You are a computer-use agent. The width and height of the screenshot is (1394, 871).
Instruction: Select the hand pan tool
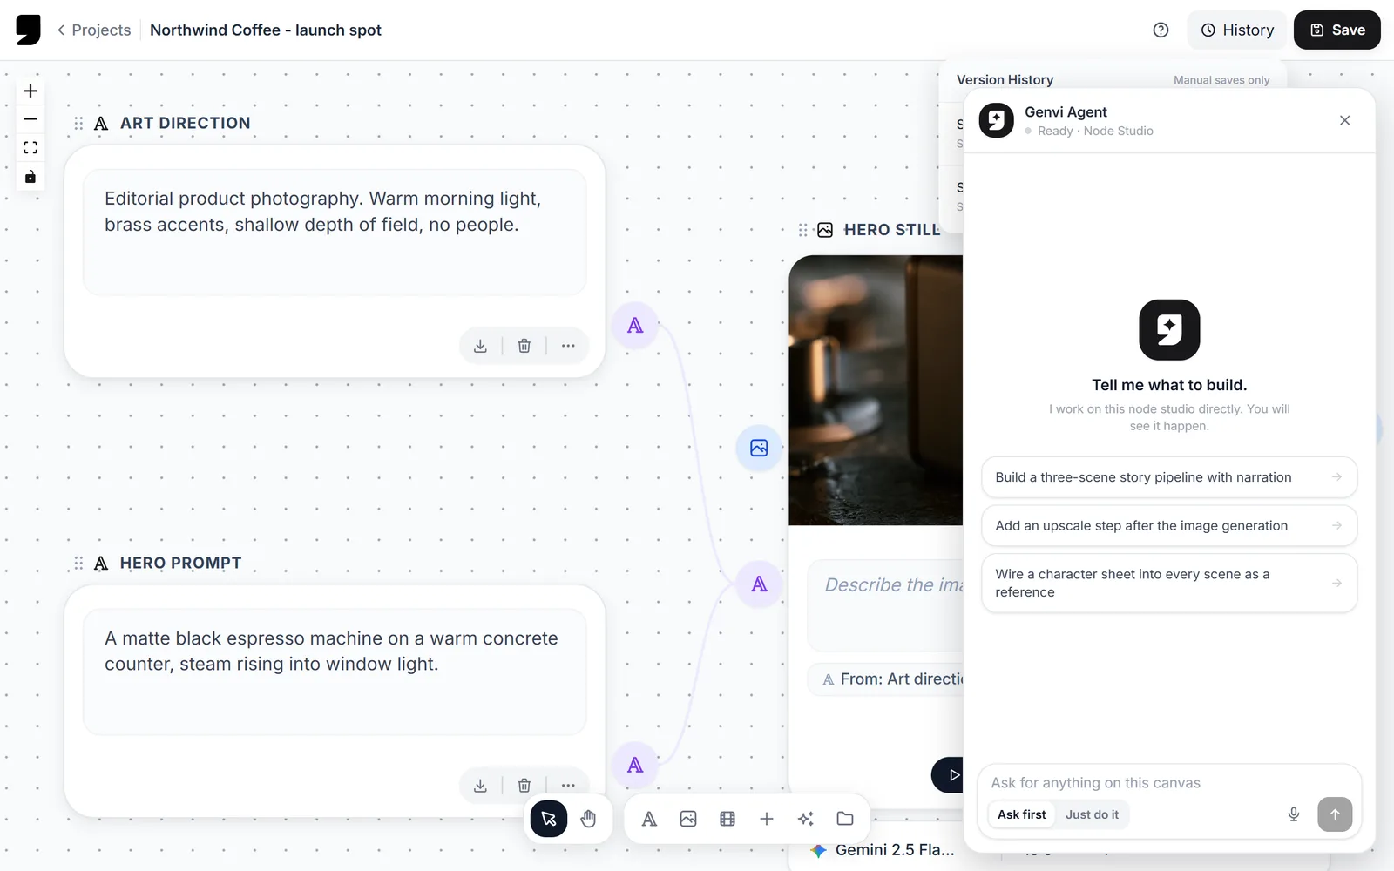click(x=588, y=819)
